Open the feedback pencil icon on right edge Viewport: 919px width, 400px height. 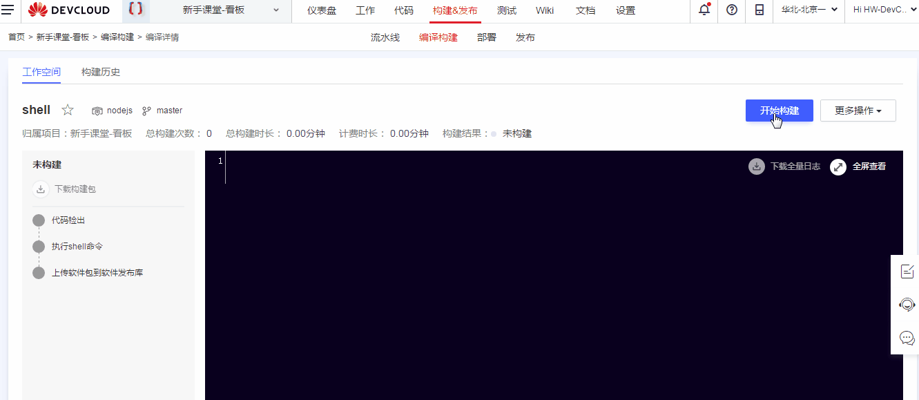(907, 271)
